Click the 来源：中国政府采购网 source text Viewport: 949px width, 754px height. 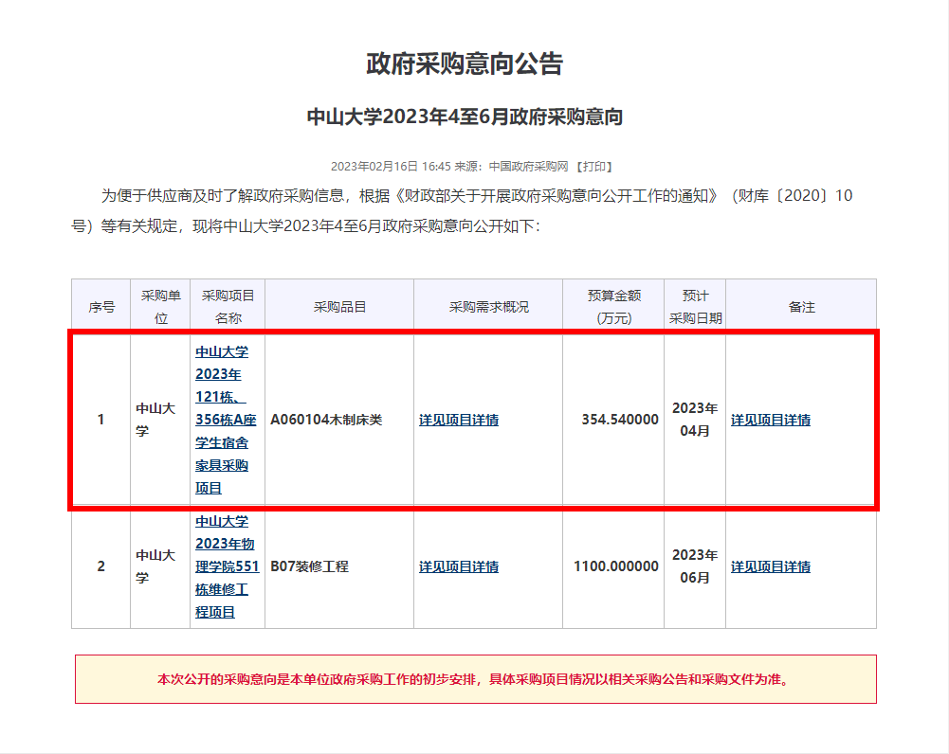pos(511,167)
